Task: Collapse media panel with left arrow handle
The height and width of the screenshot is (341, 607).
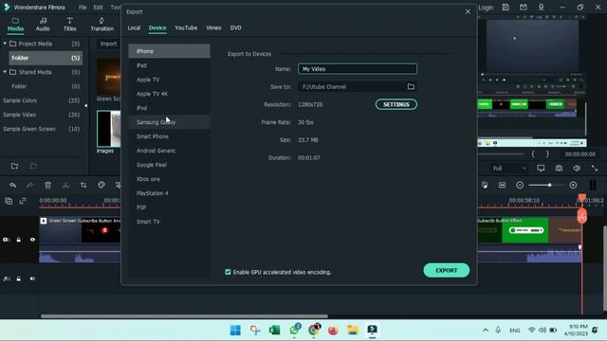Action: [x=85, y=105]
